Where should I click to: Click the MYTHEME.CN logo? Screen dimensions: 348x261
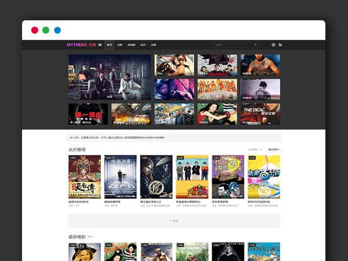tap(81, 45)
